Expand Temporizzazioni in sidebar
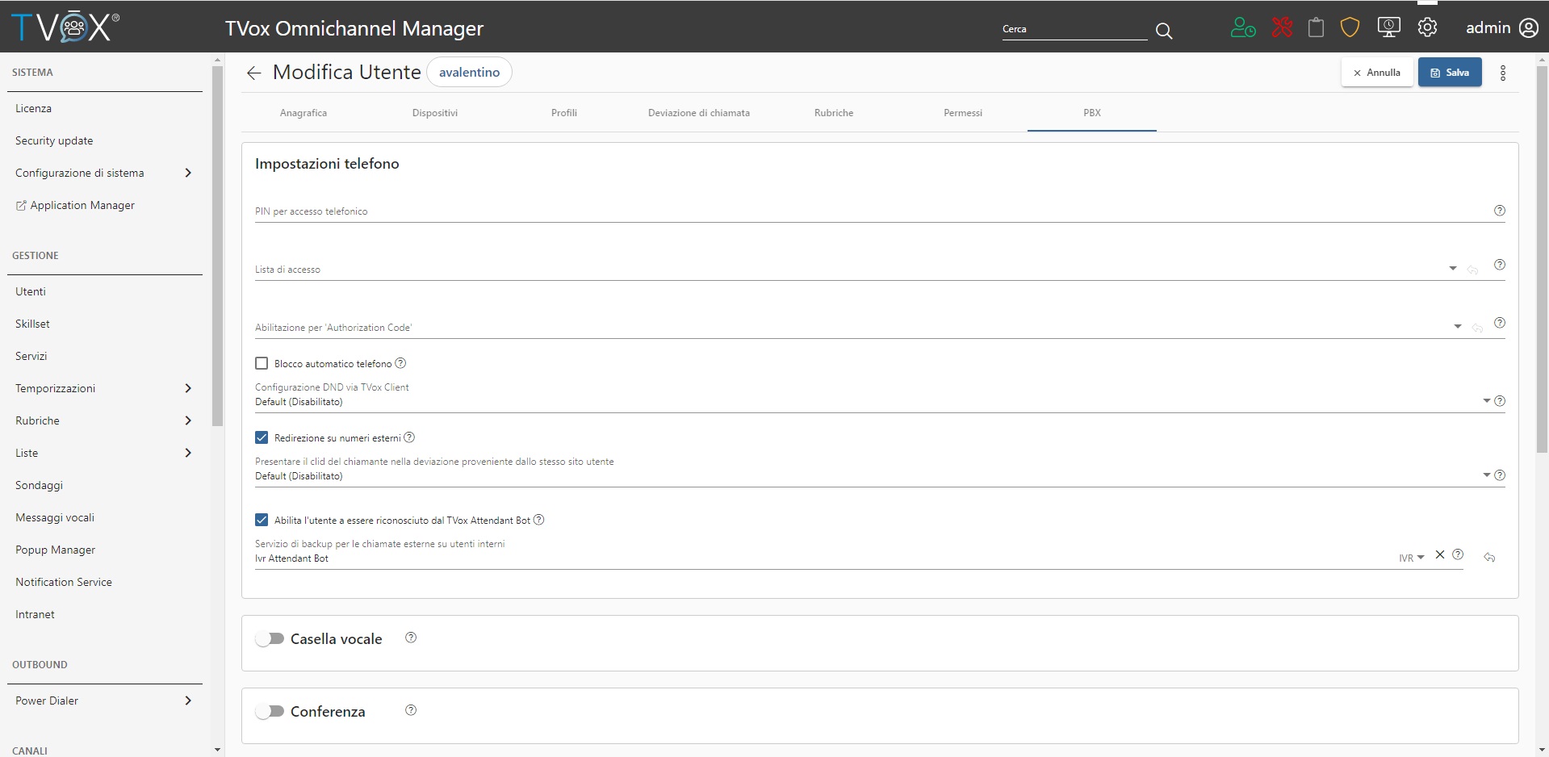 point(188,388)
